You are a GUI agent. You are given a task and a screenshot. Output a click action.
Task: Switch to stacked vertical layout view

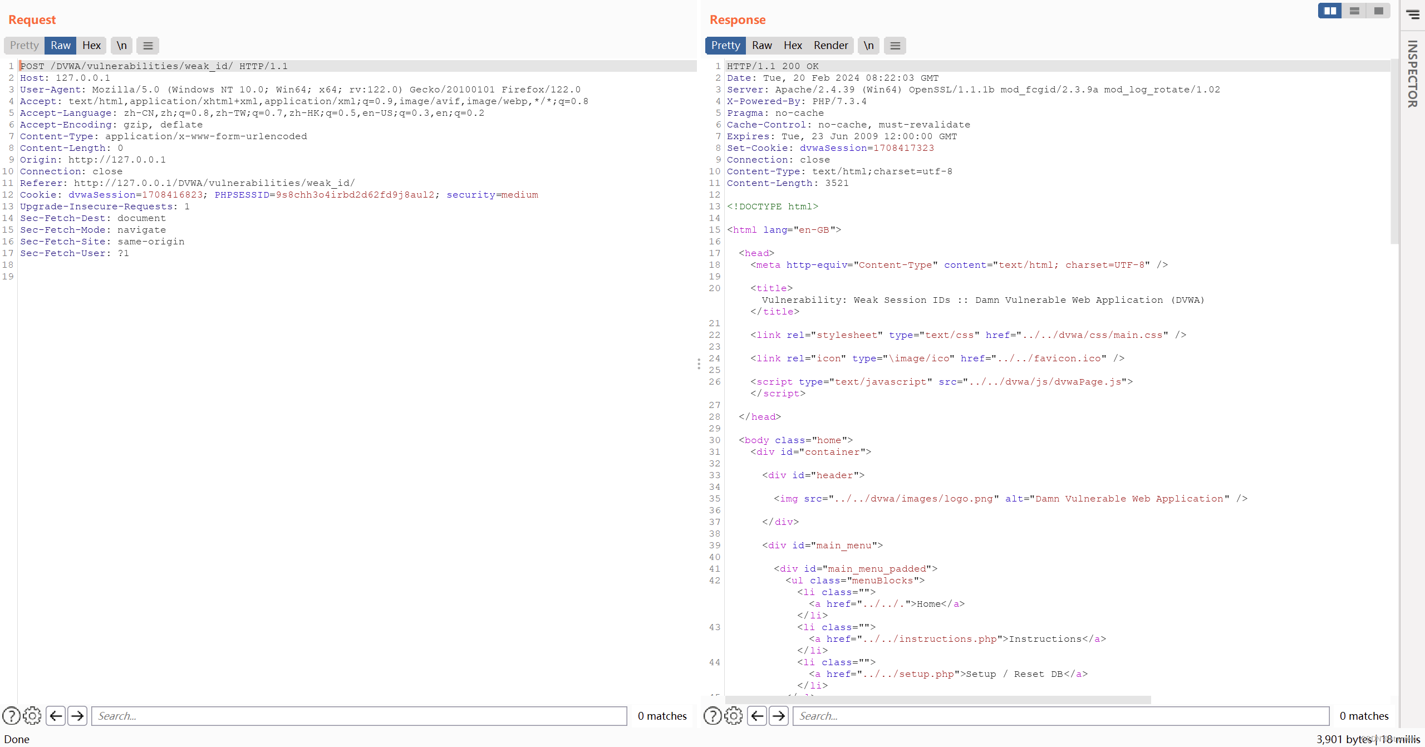1354,11
